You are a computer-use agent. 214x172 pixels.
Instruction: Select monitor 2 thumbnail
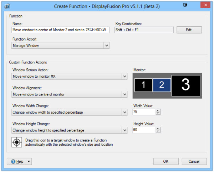click(x=162, y=85)
